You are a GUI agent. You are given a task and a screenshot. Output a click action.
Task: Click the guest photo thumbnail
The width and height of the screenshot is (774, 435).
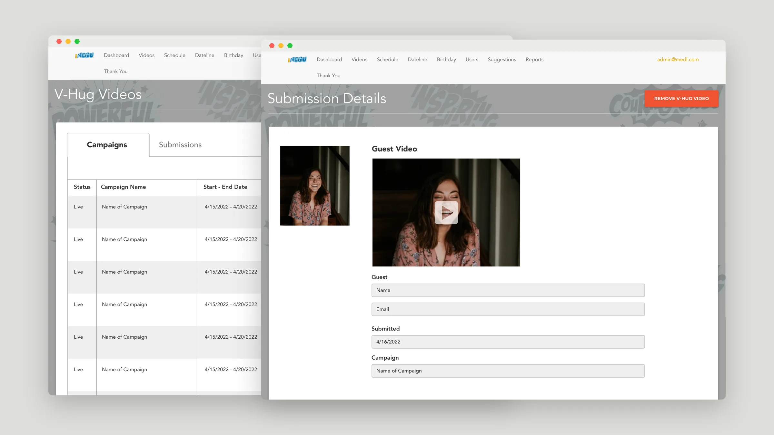click(315, 186)
